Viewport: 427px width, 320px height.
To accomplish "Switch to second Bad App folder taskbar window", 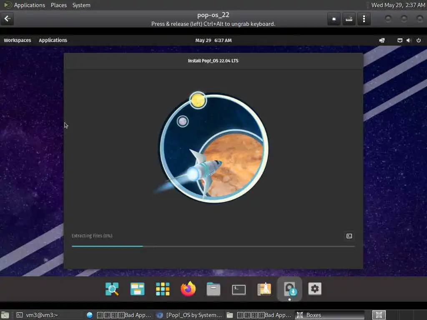I will pos(259,315).
